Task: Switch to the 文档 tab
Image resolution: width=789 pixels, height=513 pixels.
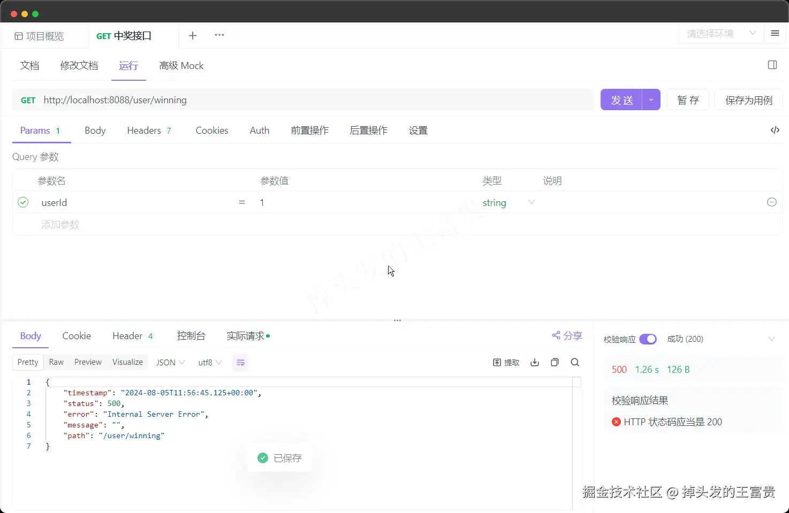Action: [x=30, y=65]
